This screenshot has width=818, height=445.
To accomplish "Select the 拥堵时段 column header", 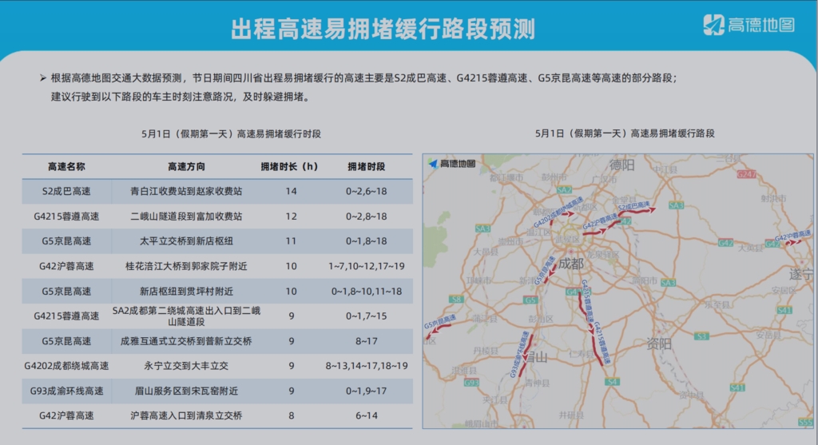I will (x=366, y=167).
